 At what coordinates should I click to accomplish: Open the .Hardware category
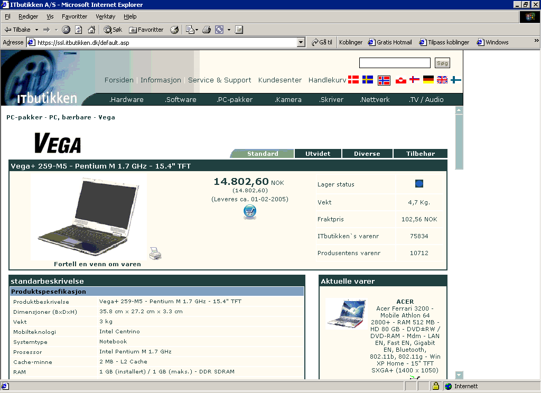click(x=126, y=100)
